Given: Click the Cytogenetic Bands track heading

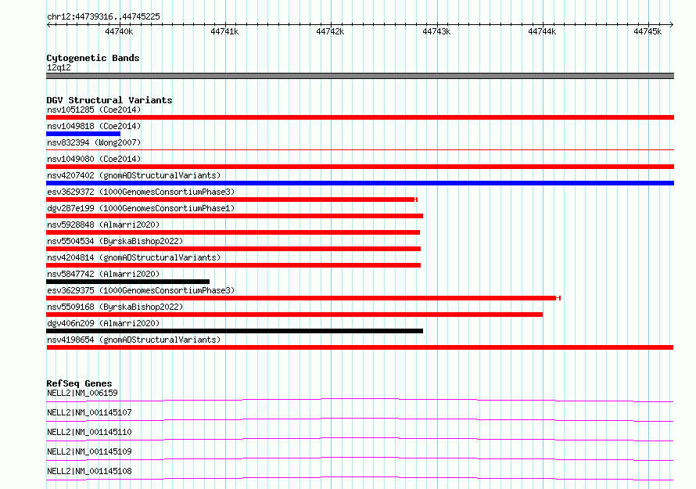Looking at the screenshot, I should (x=93, y=58).
